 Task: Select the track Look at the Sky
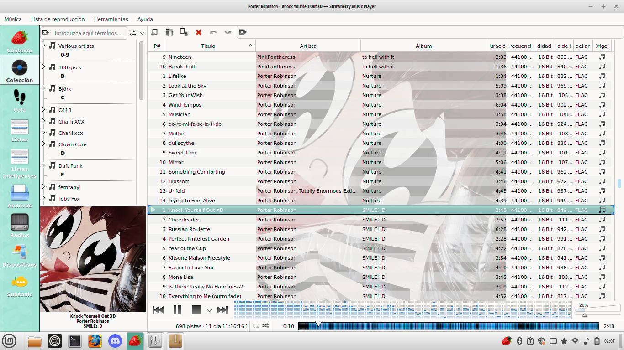click(187, 86)
